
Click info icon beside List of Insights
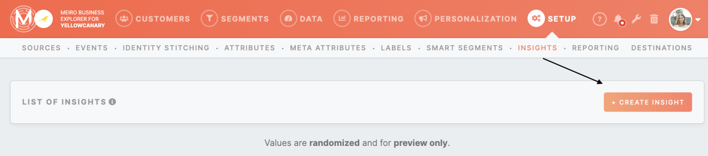(x=112, y=102)
